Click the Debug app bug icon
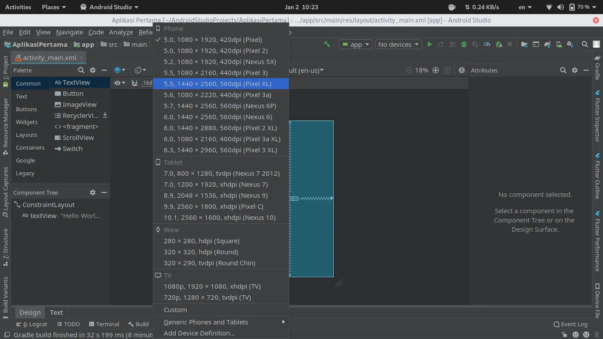The width and height of the screenshot is (603, 339). coord(464,44)
